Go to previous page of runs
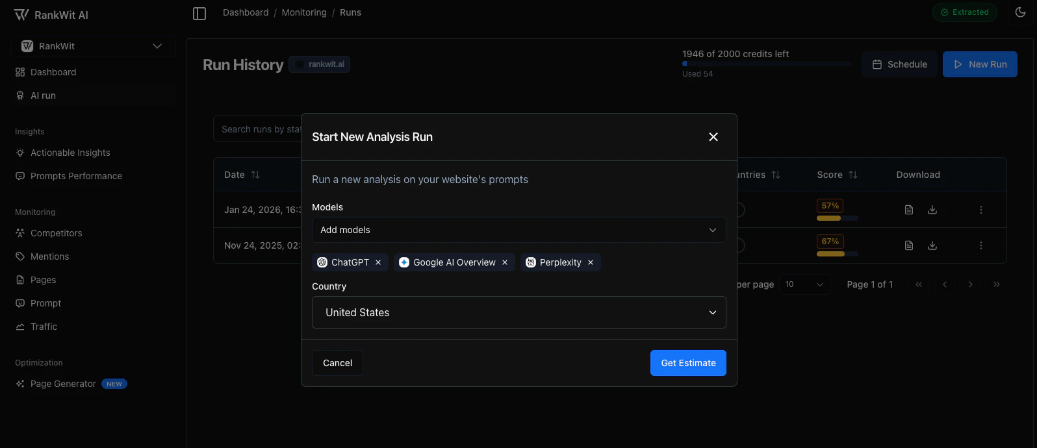 pyautogui.click(x=945, y=284)
